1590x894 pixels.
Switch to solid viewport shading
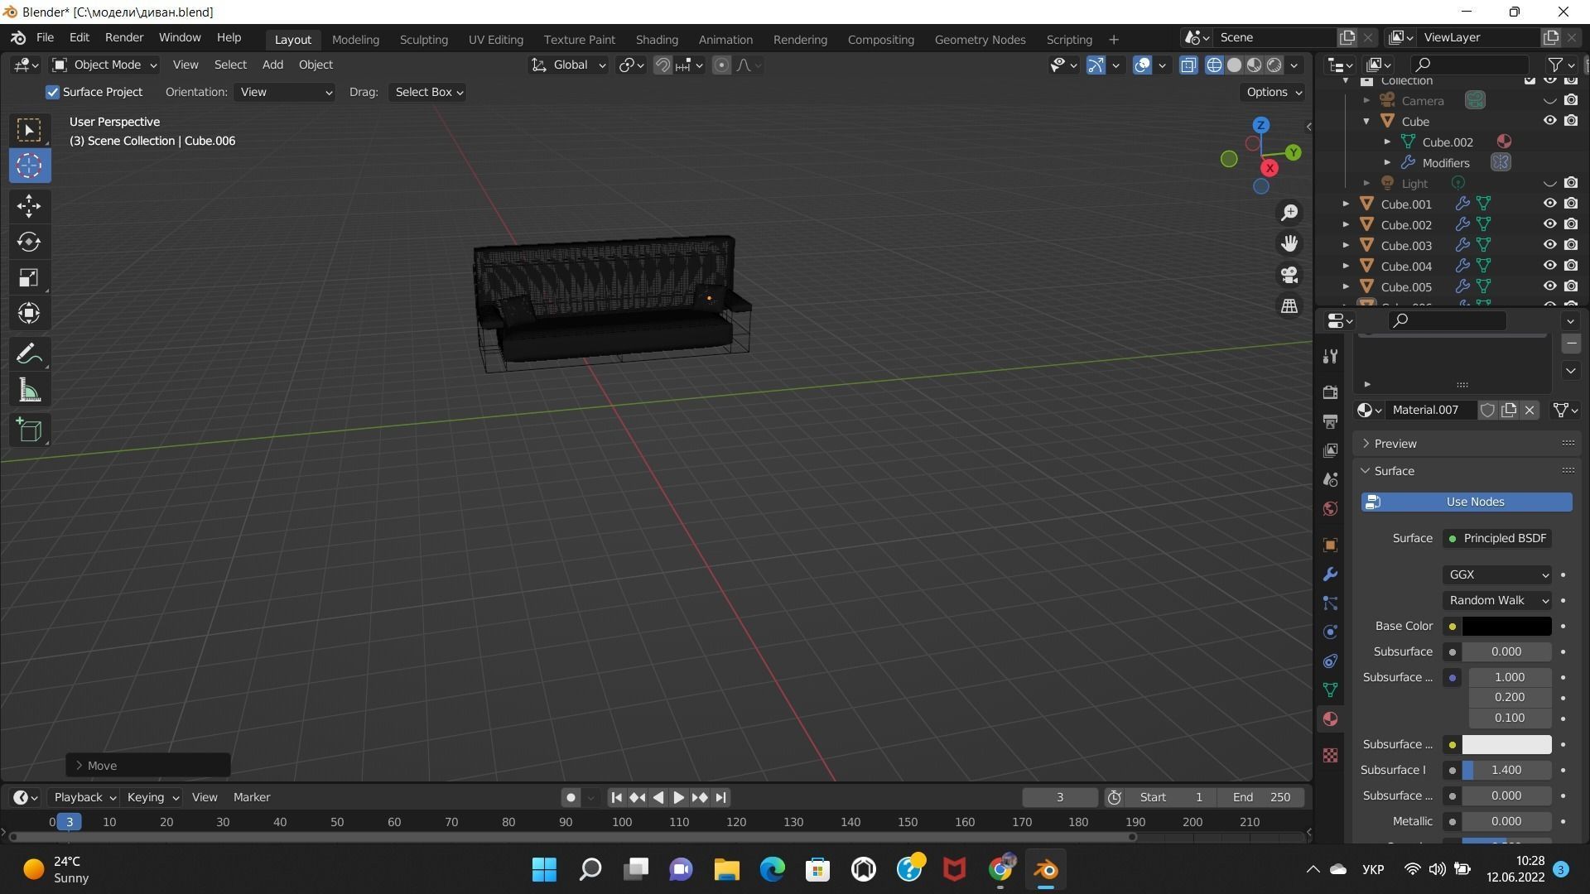pos(1234,65)
